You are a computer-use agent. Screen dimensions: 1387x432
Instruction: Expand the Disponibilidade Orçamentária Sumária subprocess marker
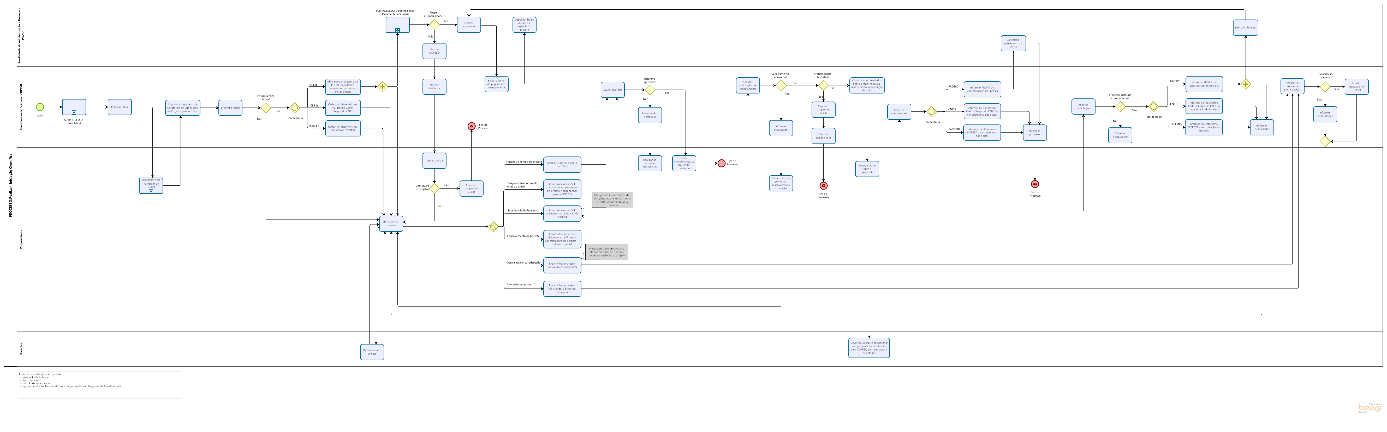click(397, 31)
